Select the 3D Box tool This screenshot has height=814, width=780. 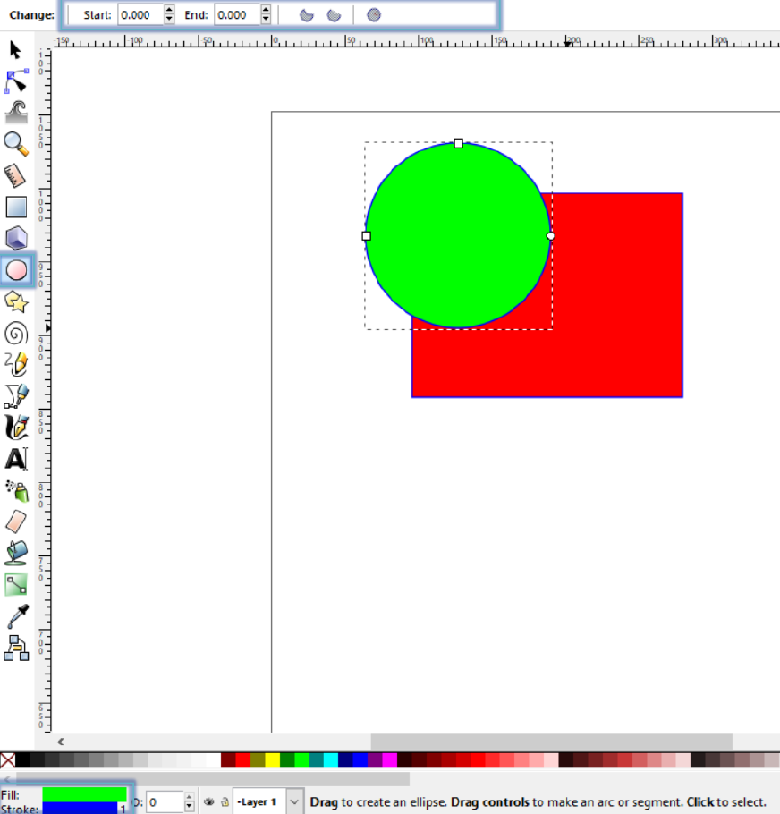(x=16, y=238)
